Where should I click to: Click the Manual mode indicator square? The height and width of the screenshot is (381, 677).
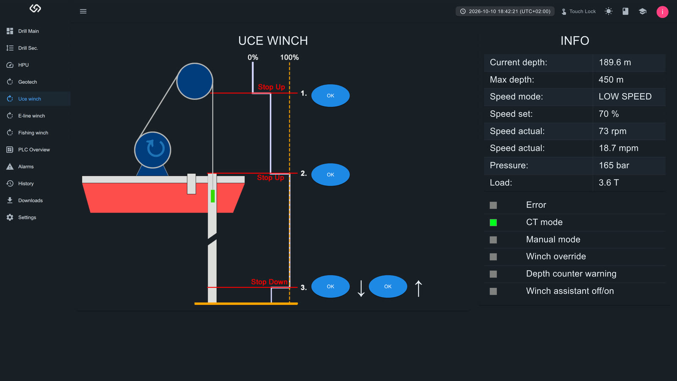click(x=493, y=240)
